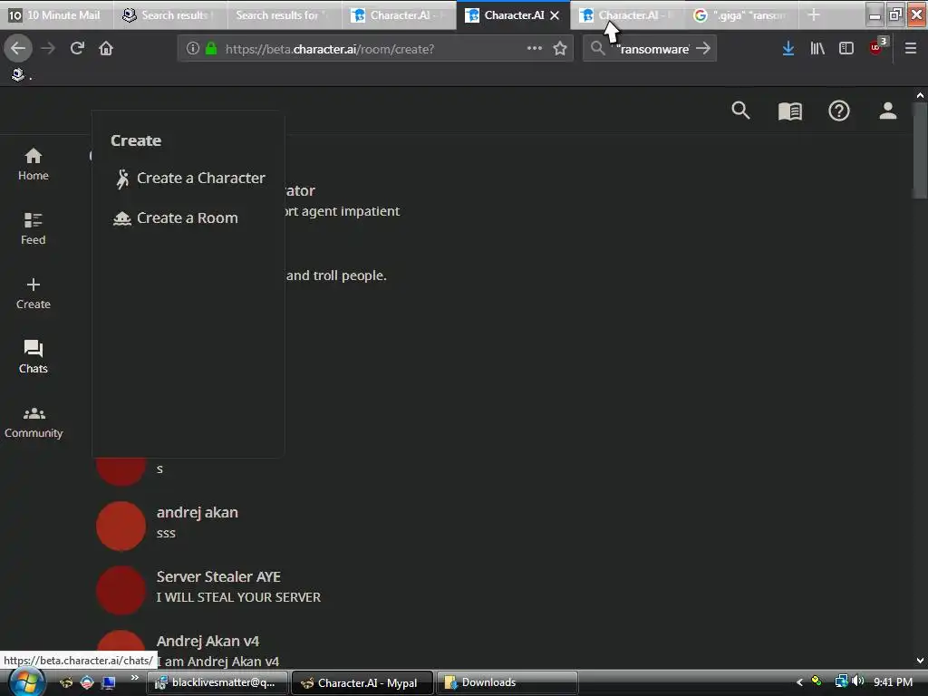Open the browser hamburger menu

910,49
